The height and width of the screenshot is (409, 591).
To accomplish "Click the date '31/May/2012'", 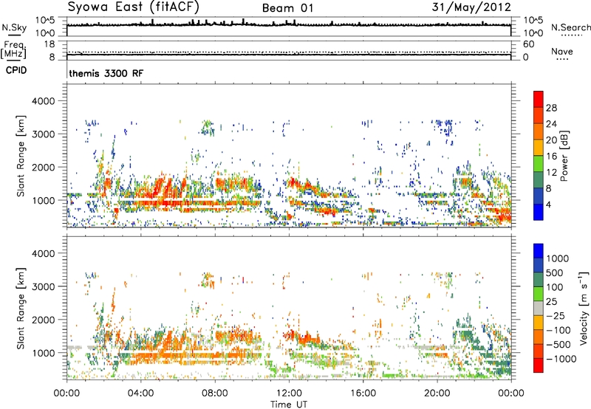I will pyautogui.click(x=471, y=7).
